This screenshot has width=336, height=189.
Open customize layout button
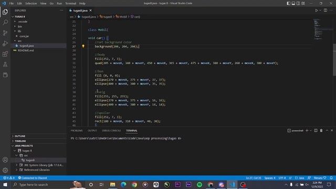(x=303, y=3)
